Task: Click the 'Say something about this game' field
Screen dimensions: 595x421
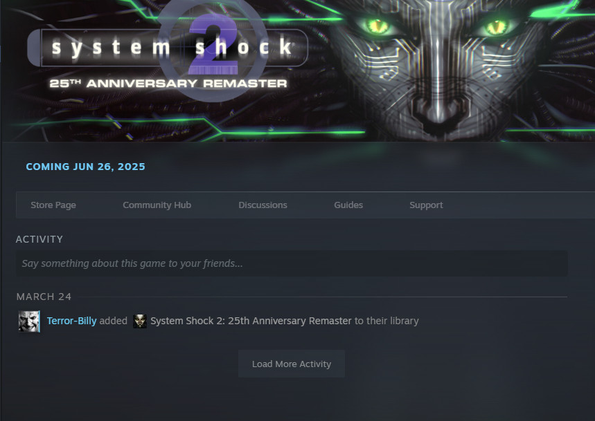Action: click(292, 263)
